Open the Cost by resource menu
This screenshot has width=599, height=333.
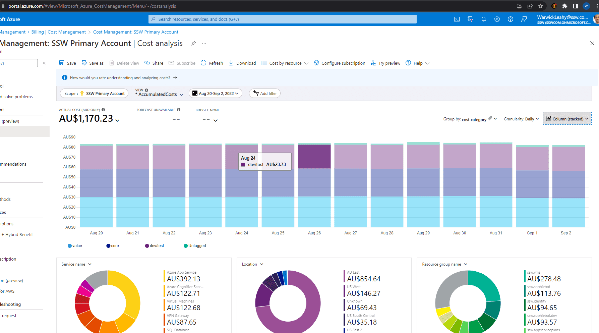[x=285, y=63]
